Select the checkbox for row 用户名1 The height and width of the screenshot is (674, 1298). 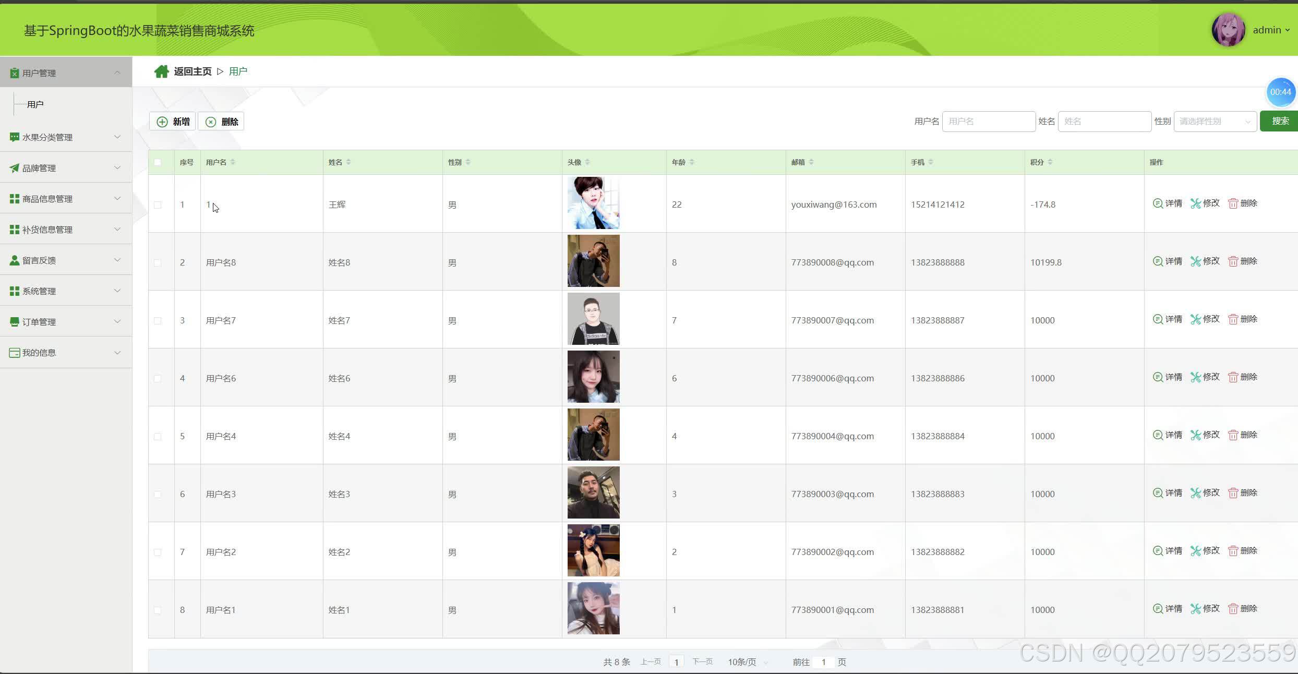pyautogui.click(x=158, y=610)
